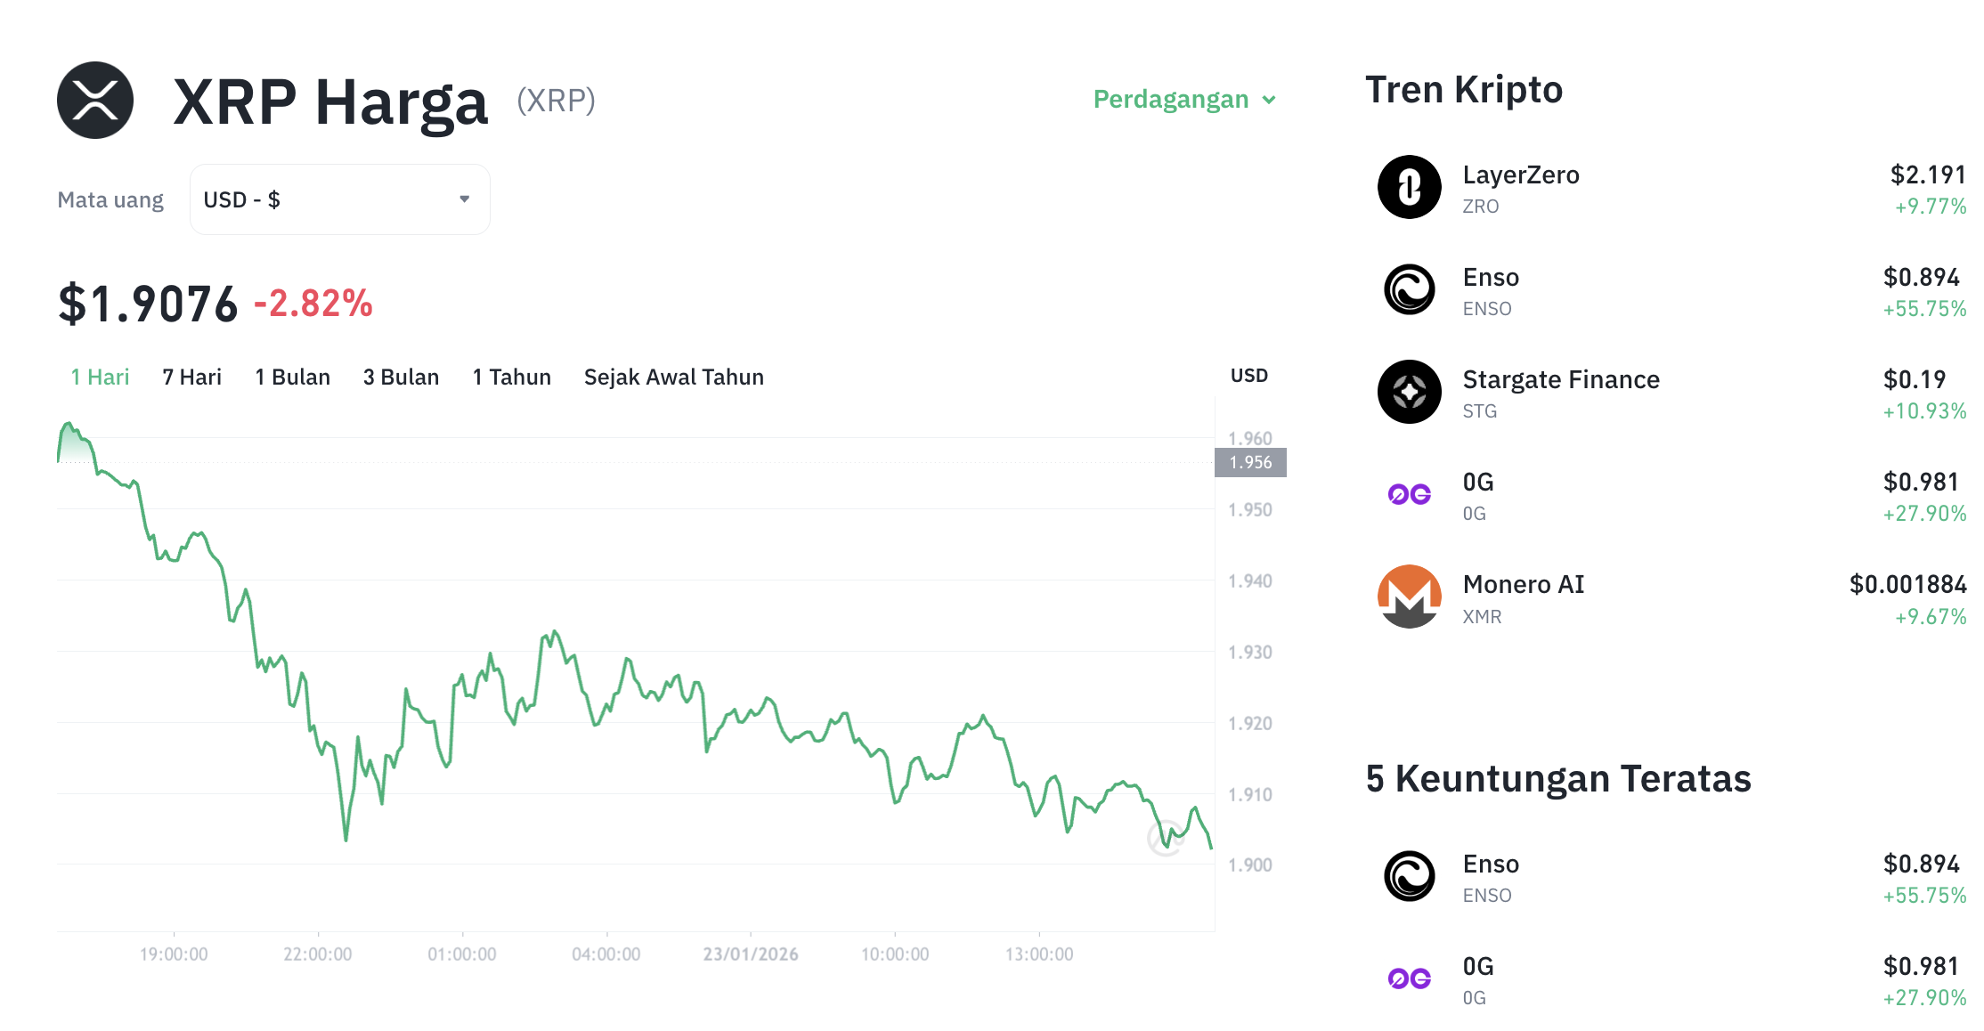The height and width of the screenshot is (1031, 1984).
Task: Click the Monero AI icon
Action: point(1410,597)
